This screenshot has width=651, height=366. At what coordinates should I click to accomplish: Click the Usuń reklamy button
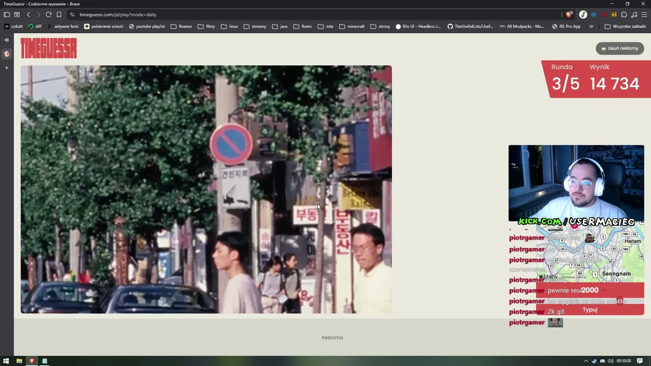pos(620,48)
